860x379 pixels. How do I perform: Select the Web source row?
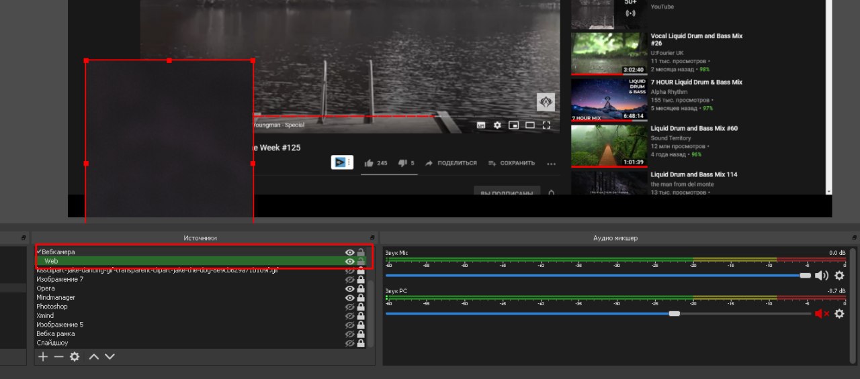[201, 261]
